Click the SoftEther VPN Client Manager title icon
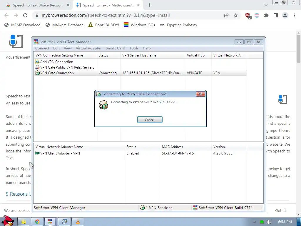Screen dimensions: 301x226 click(x=36, y=42)
